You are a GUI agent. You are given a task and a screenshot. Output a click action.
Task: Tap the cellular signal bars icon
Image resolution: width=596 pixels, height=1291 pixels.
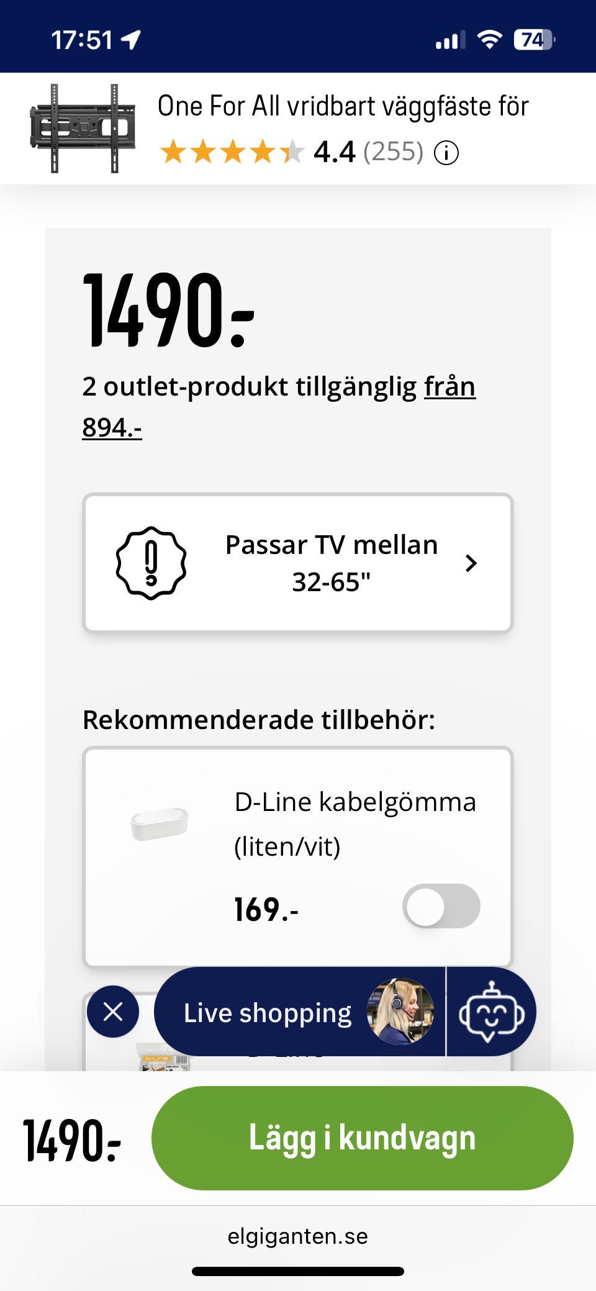[x=450, y=40]
